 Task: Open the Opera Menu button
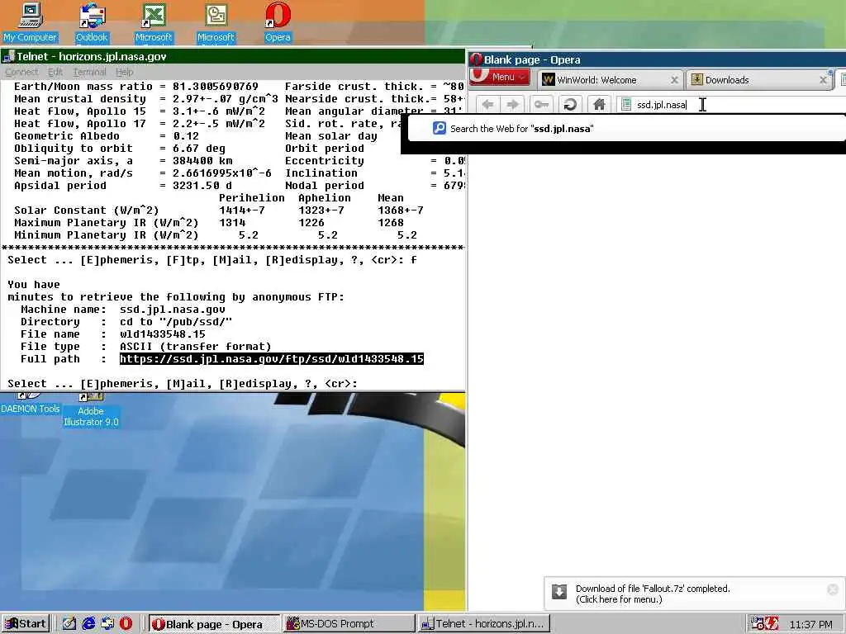coord(499,77)
